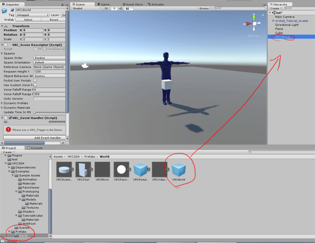Open the Gizmos dropdown
315x243 pixels.
coord(205,8)
